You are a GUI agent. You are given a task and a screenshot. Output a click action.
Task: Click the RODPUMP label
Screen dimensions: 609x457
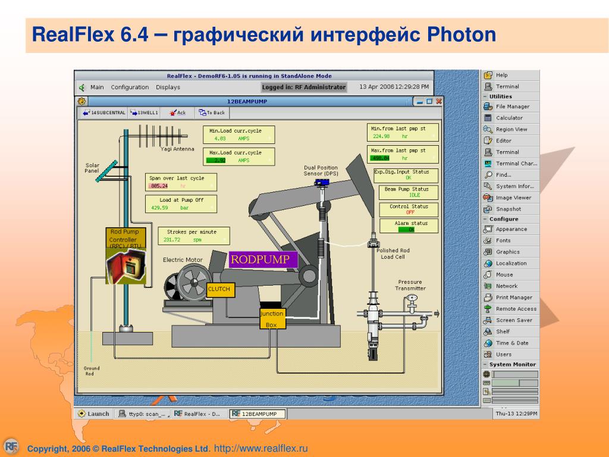[263, 259]
